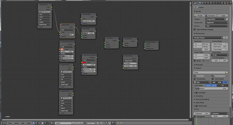Image resolution: width=233 pixels, height=125 pixels.
Task: Click the Exposure value field
Action: click(202, 114)
